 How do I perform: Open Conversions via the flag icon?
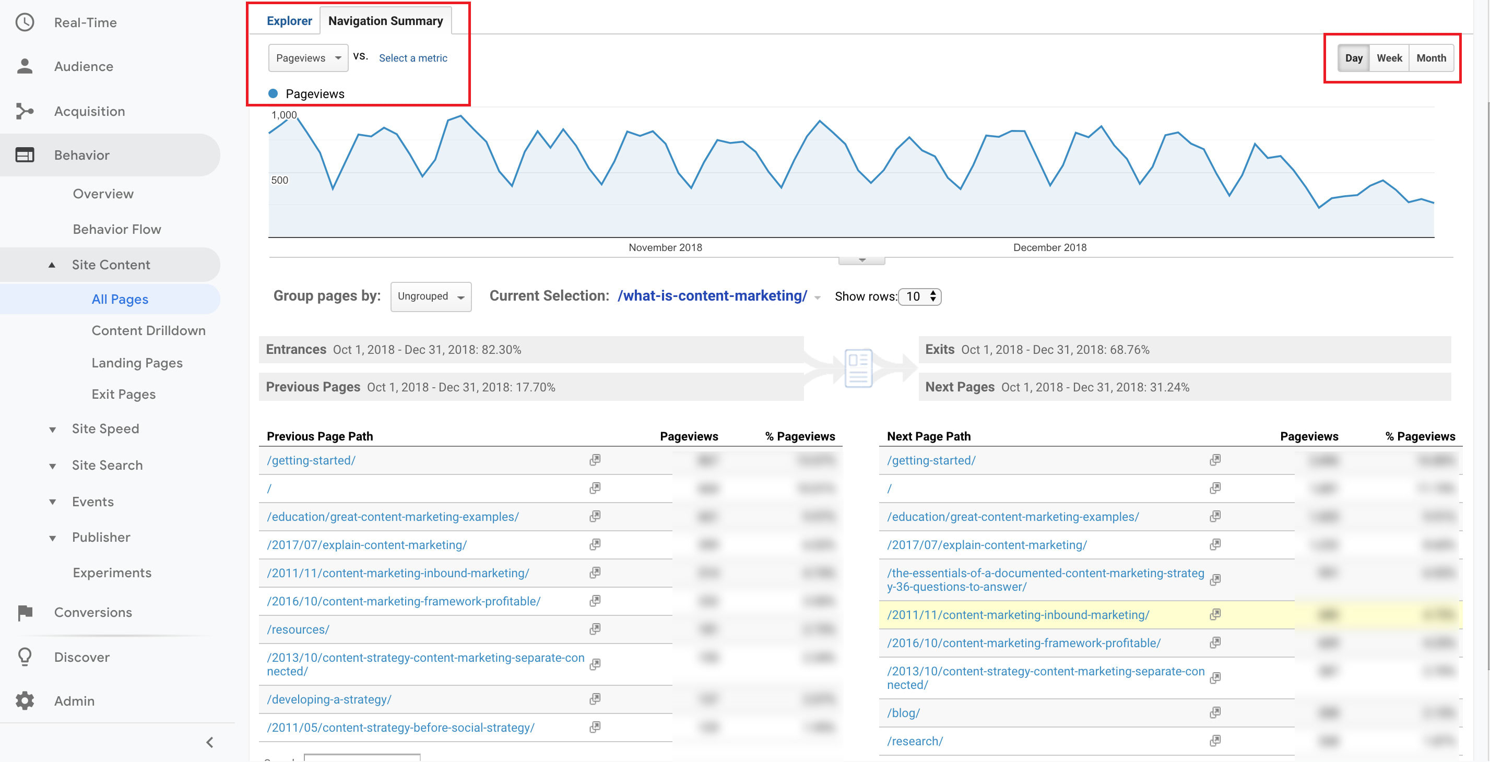click(x=26, y=612)
